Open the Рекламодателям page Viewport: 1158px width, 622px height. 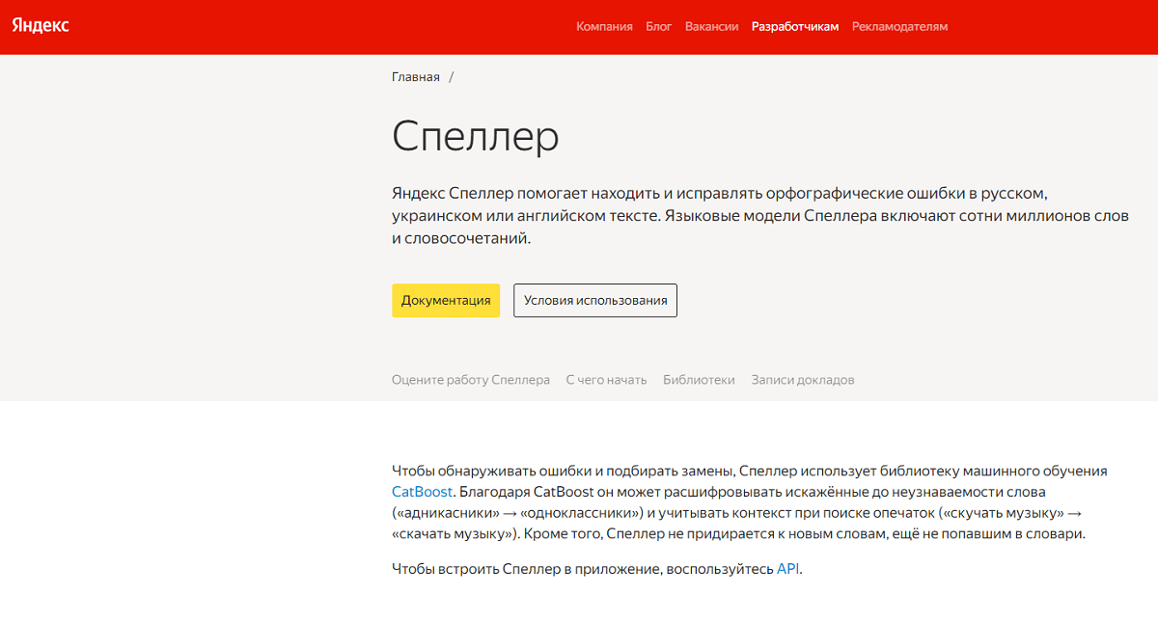pyautogui.click(x=898, y=27)
